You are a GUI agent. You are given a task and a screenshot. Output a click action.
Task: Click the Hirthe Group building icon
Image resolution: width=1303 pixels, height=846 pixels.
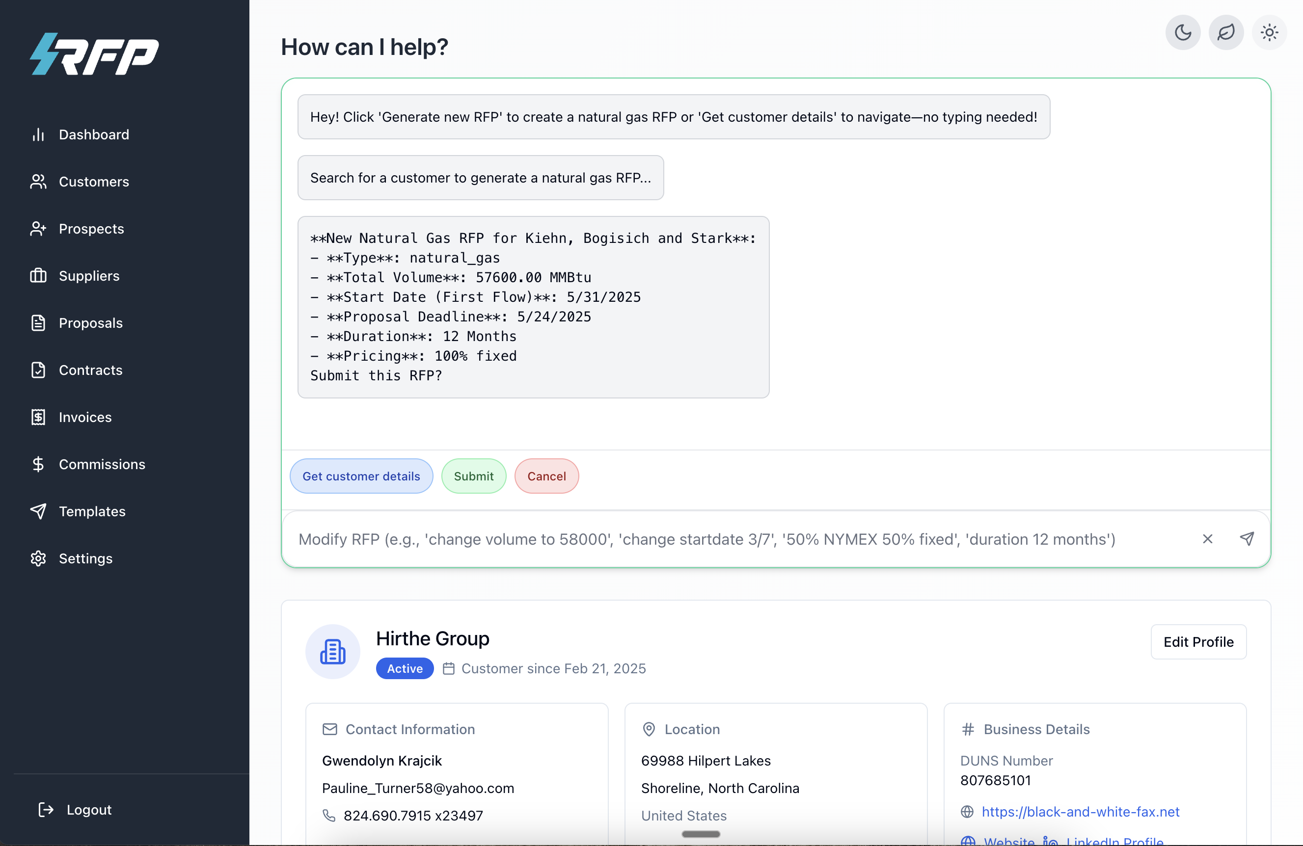(332, 651)
